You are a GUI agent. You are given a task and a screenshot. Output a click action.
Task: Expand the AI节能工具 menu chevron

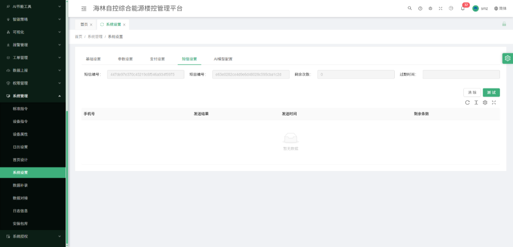pyautogui.click(x=60, y=6)
